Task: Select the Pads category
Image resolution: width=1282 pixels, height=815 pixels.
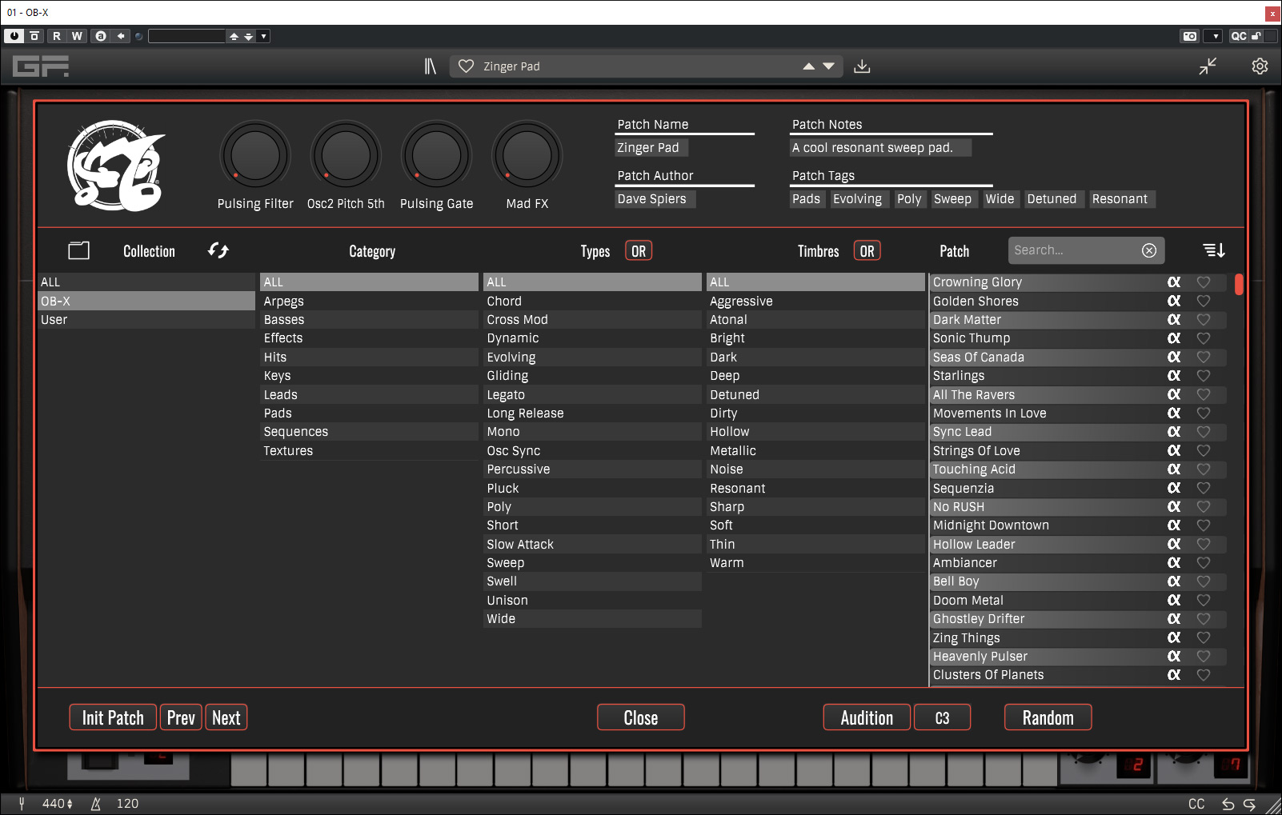Action: point(278,413)
